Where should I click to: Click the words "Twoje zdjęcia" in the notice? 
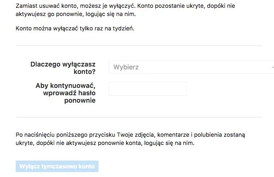click(136, 135)
